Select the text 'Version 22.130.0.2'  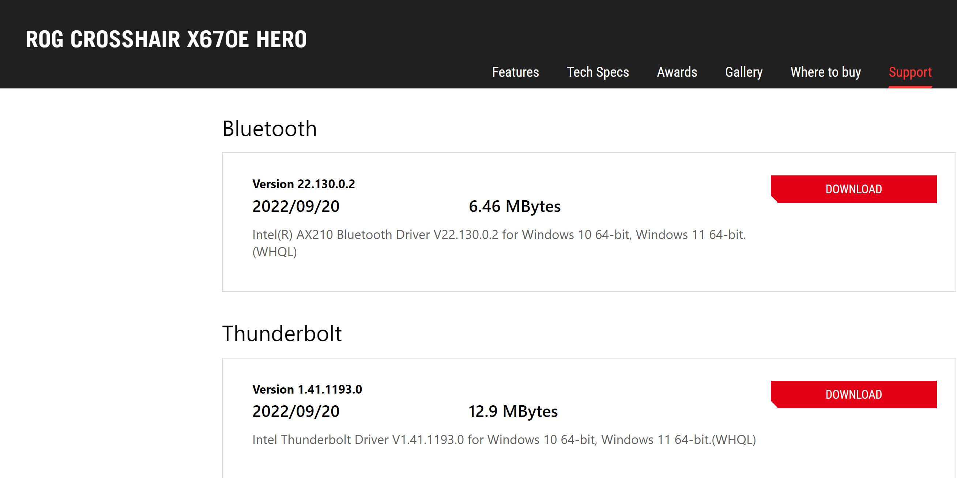point(304,184)
